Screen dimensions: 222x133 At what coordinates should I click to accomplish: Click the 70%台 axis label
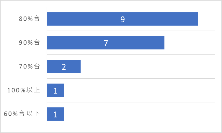pyautogui.click(x=29, y=66)
